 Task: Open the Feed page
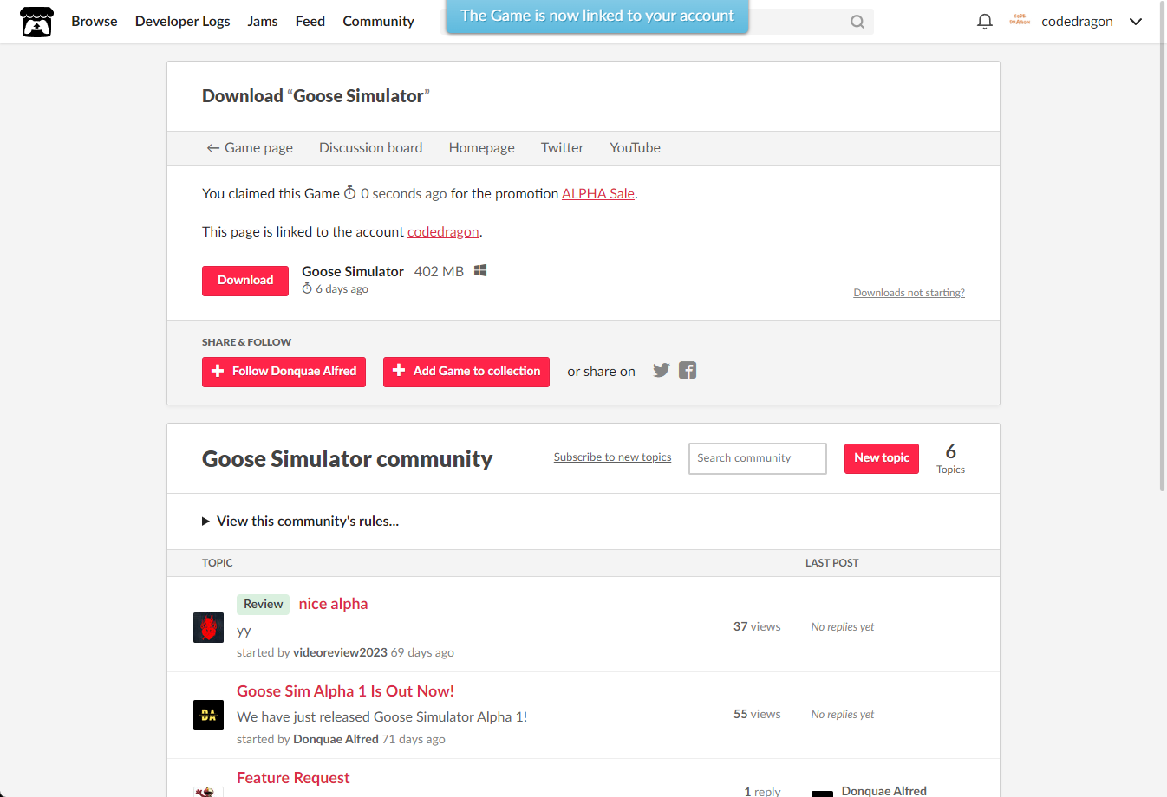[x=310, y=21]
